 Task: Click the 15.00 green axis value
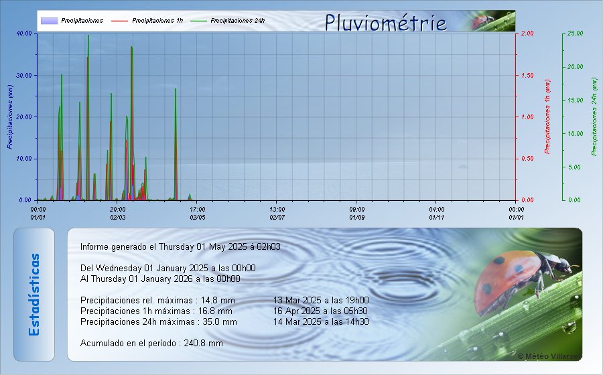[x=575, y=100]
